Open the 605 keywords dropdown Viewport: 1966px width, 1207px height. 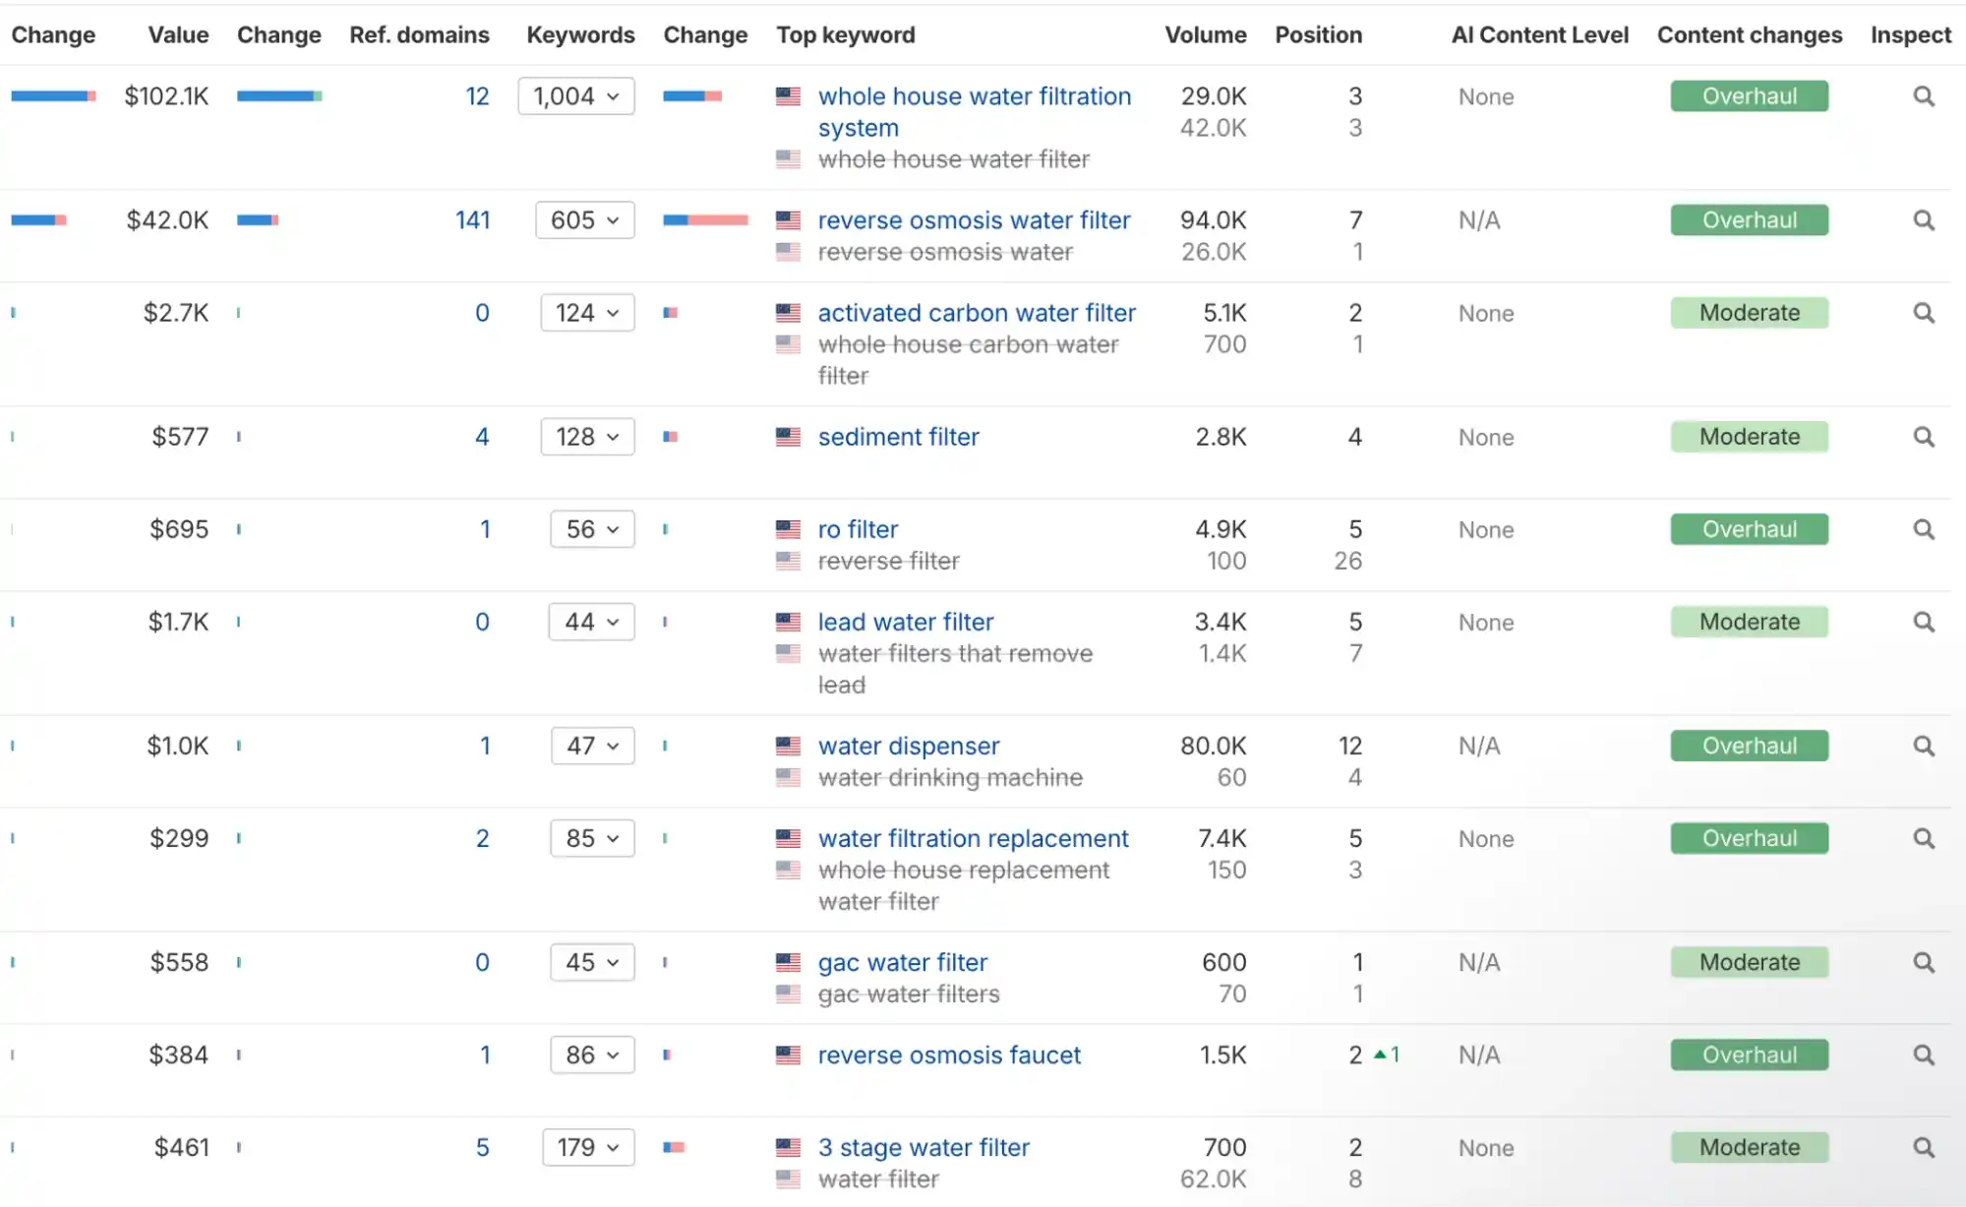click(x=585, y=220)
